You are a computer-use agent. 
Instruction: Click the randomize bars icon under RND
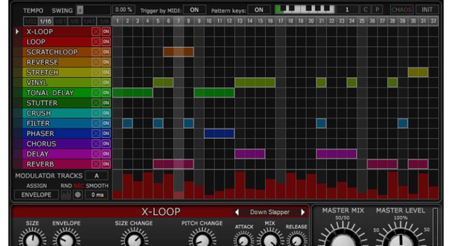tap(66, 195)
